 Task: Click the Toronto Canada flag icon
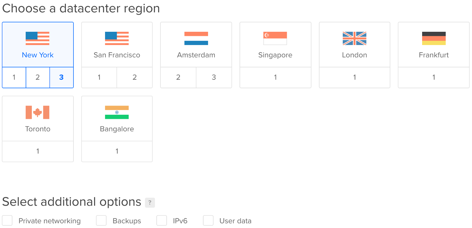click(37, 112)
